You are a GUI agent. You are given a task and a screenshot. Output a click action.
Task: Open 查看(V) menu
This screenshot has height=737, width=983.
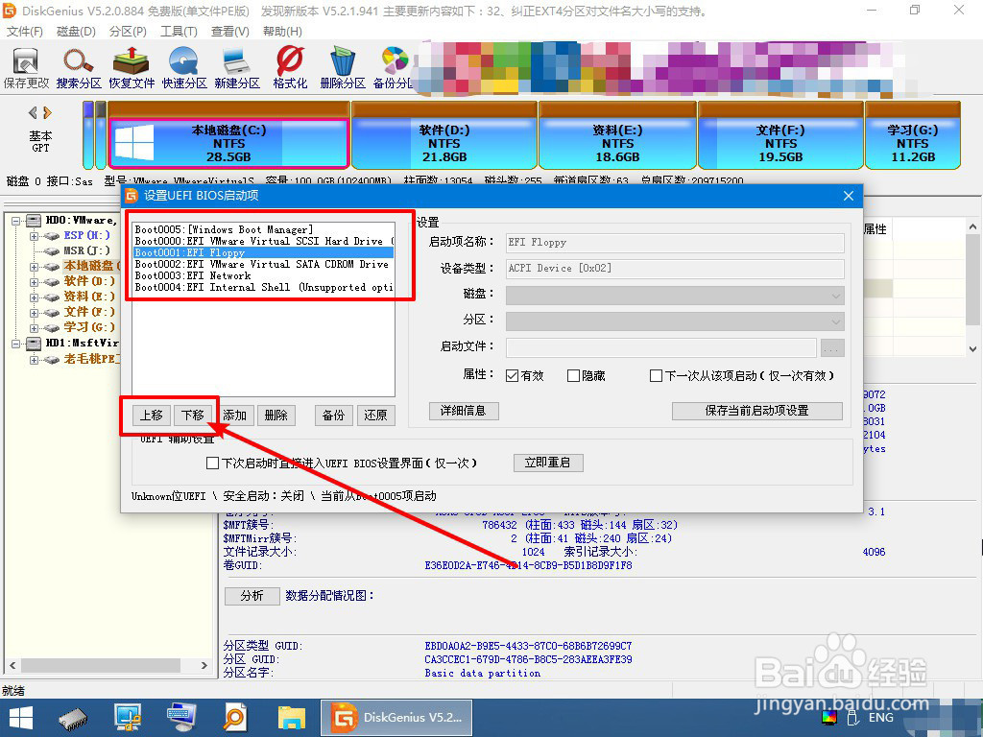click(229, 32)
